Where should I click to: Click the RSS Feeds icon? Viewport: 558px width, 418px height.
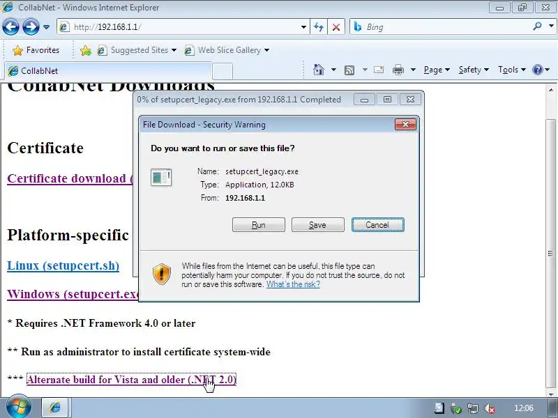tap(349, 70)
